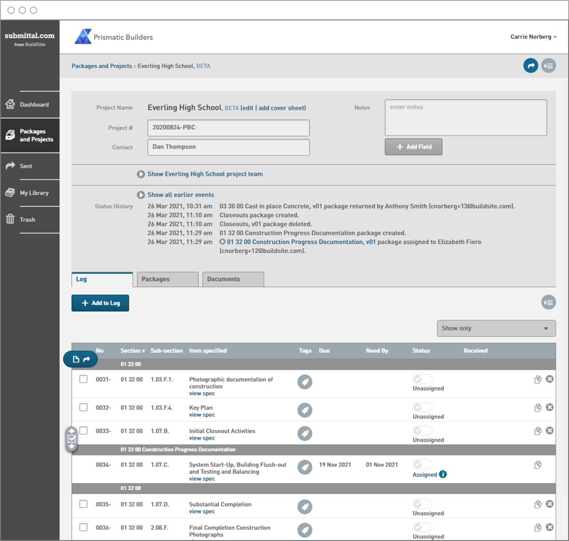Expand Show all earlier events
569x541 pixels.
click(181, 195)
